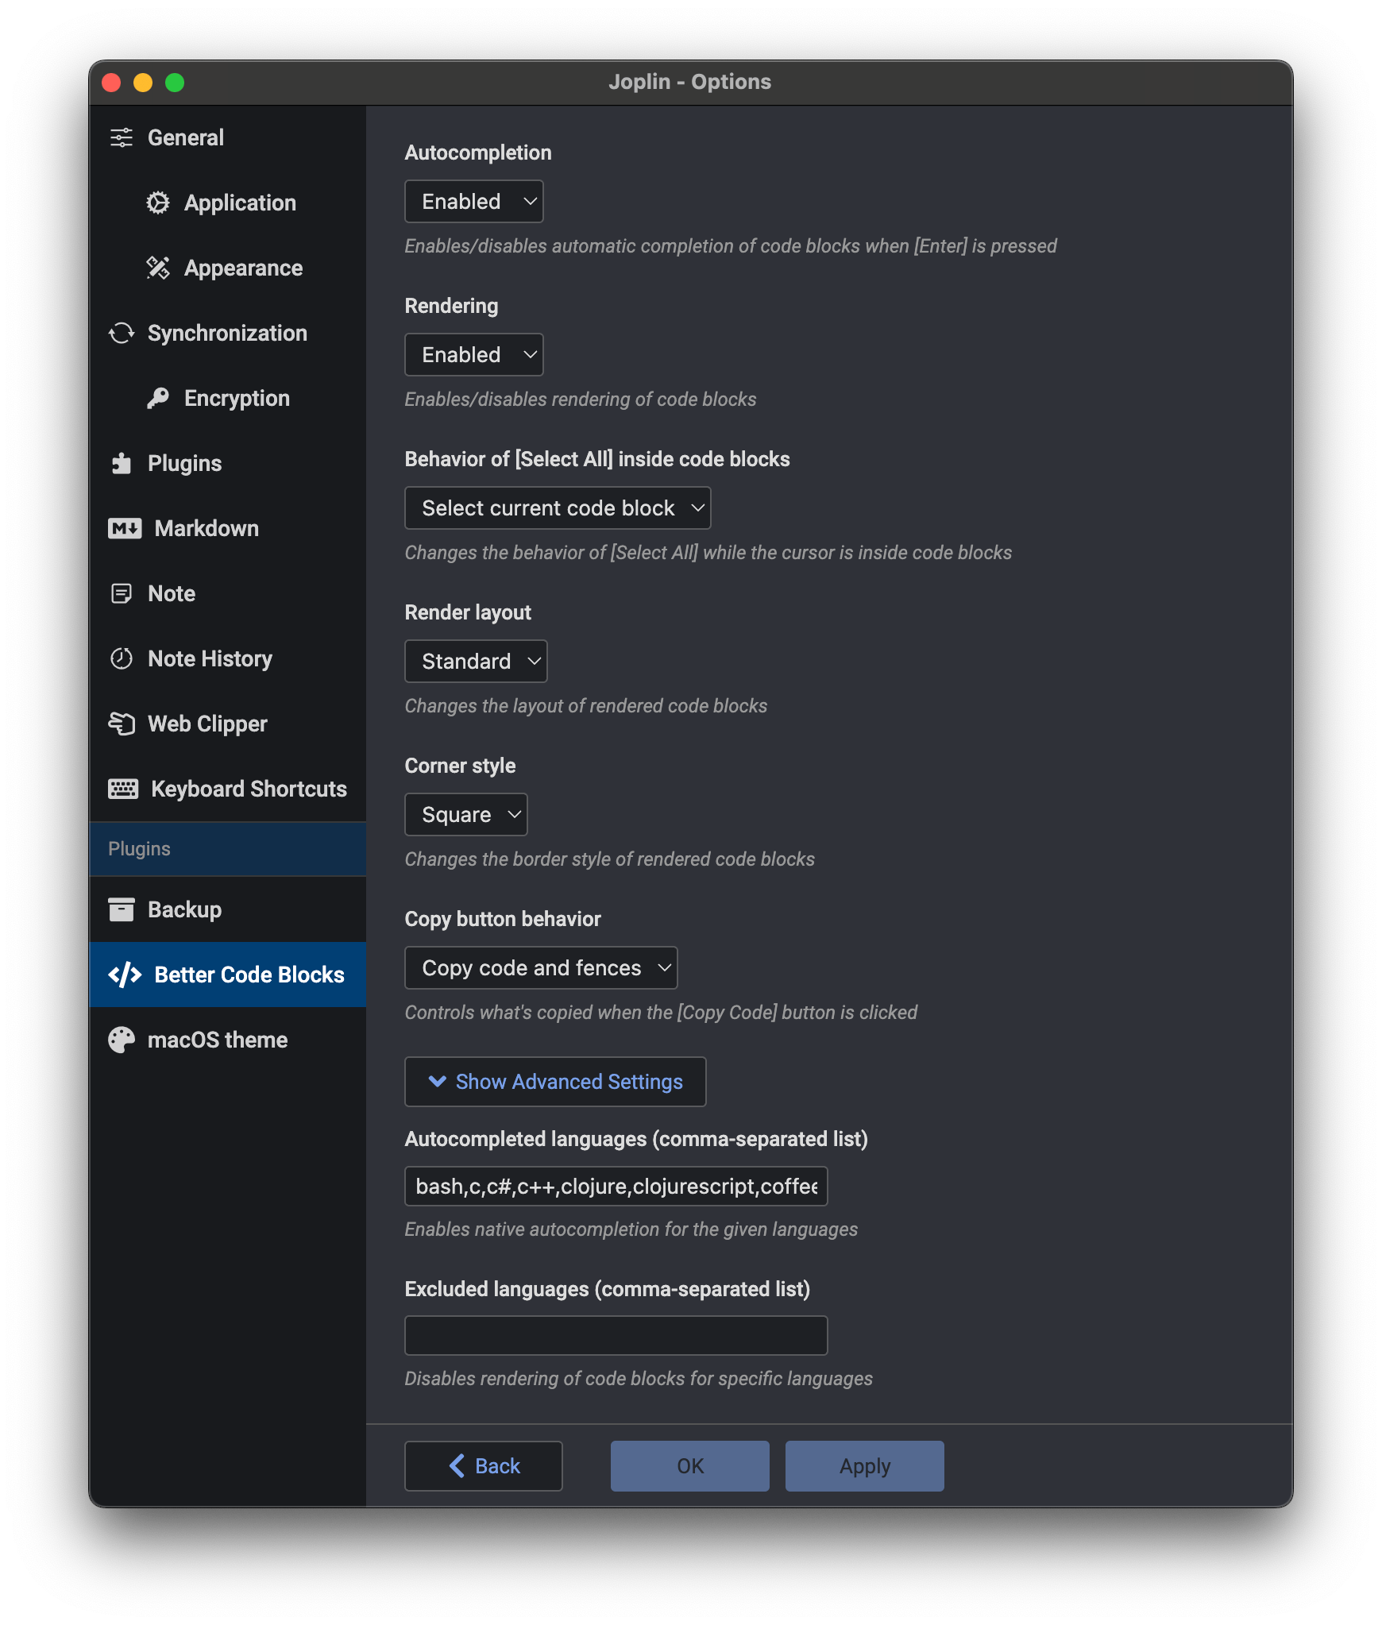Click the OK button
This screenshot has width=1382, height=1625.
tap(690, 1466)
